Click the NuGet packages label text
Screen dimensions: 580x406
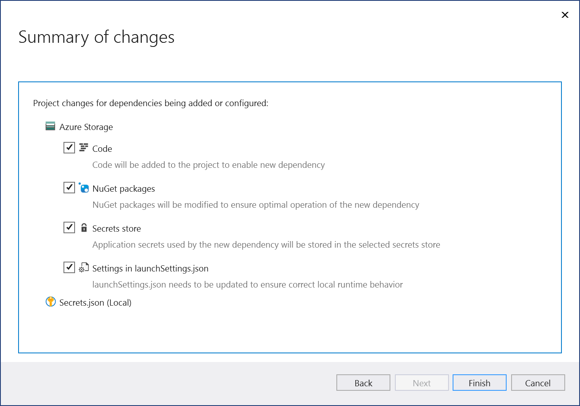pyautogui.click(x=124, y=189)
